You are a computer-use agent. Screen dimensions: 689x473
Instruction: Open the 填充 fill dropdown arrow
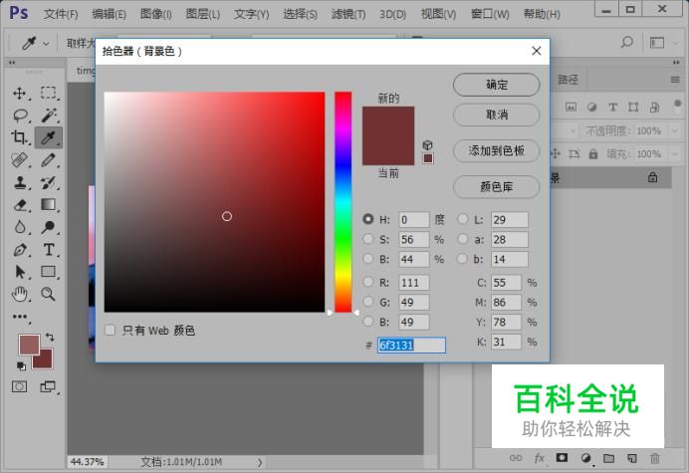point(674,154)
